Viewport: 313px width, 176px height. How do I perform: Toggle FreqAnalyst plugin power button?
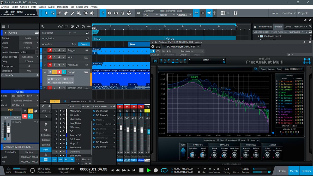pos(155,61)
